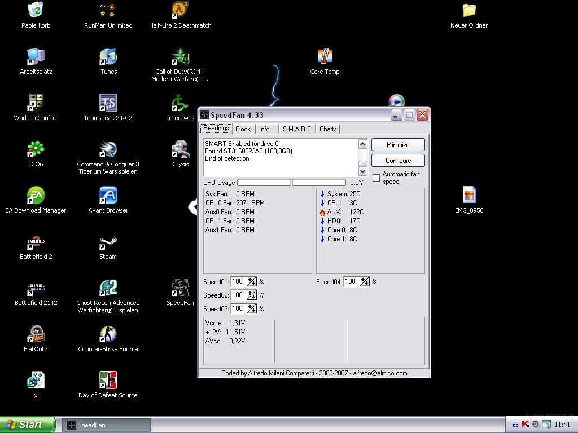
Task: Select the Avant Browser icon
Action: (x=108, y=195)
